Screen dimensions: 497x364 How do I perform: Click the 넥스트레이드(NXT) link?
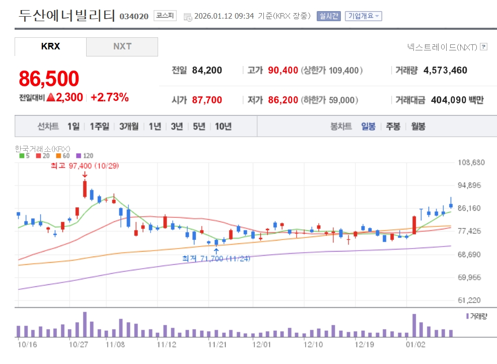point(442,47)
